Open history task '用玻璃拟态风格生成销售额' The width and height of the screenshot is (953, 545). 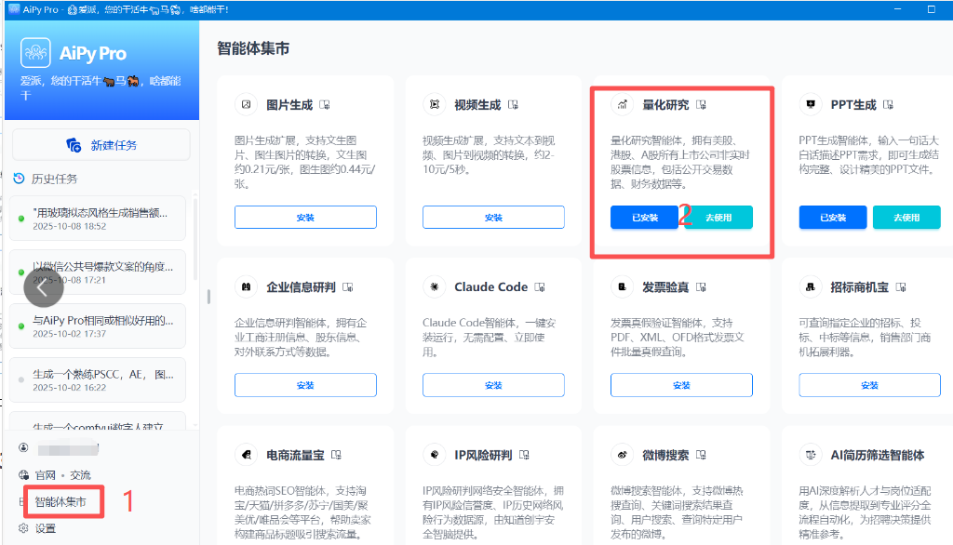[x=97, y=219]
